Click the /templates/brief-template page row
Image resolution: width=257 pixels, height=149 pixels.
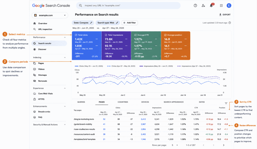coord(151,139)
